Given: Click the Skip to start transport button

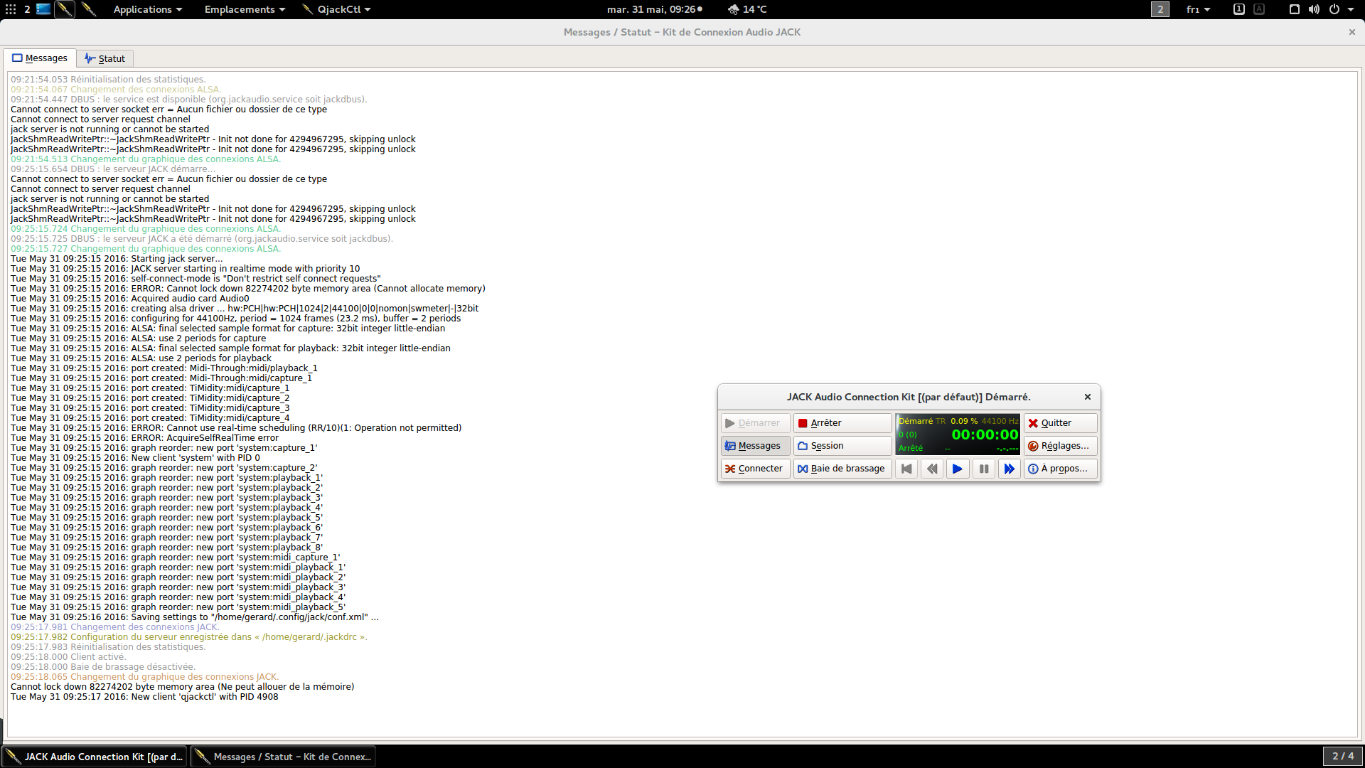Looking at the screenshot, I should pos(906,469).
